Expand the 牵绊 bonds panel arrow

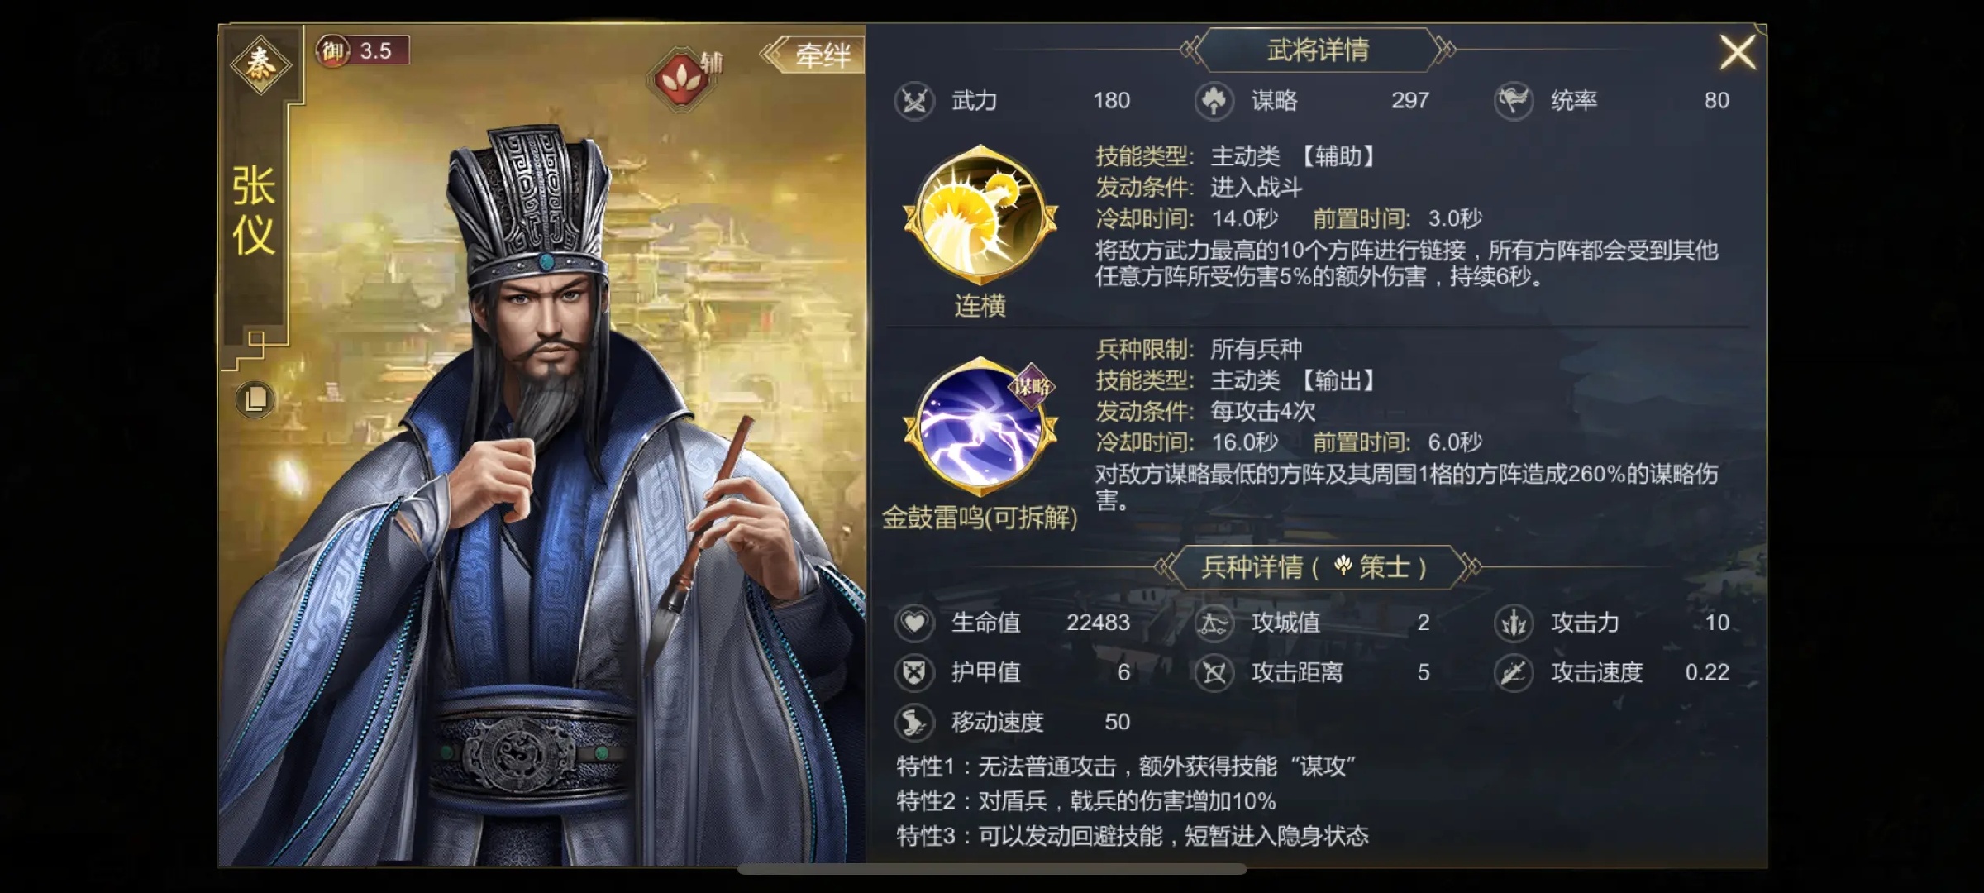pos(813,55)
